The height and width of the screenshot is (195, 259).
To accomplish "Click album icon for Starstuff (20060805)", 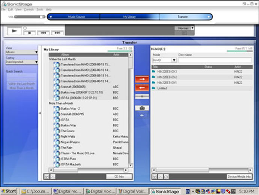I will (57, 87).
